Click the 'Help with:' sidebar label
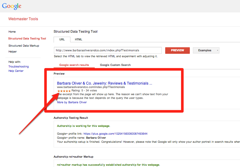 pyautogui.click(x=15, y=62)
